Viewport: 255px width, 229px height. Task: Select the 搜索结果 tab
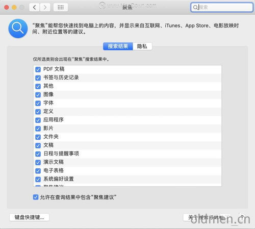(118, 46)
